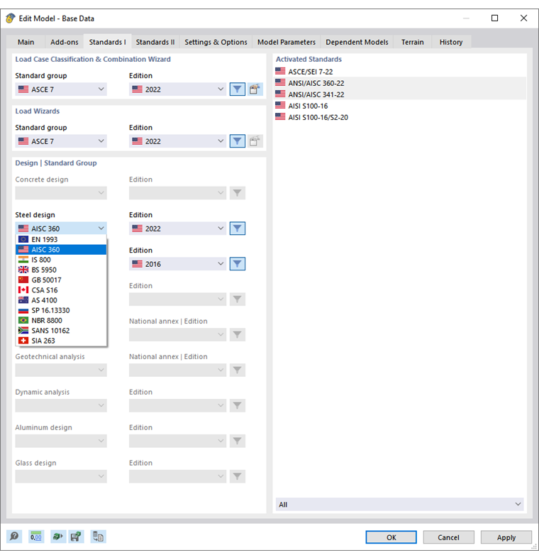Select ASCE/SEI 7-22 in Activated Standards
This screenshot has width=539, height=560.
tap(400, 72)
